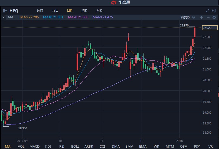Enter fullscreen chart view
The width and height of the screenshot is (219, 149).
pyautogui.click(x=208, y=11)
